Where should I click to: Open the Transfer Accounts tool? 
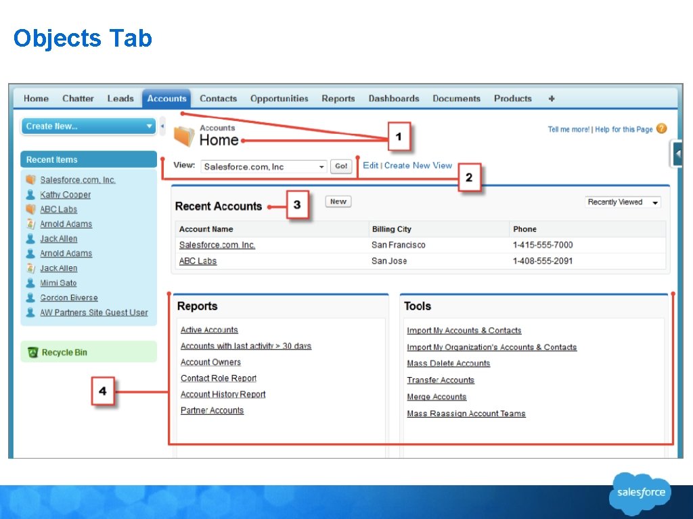pyautogui.click(x=441, y=380)
